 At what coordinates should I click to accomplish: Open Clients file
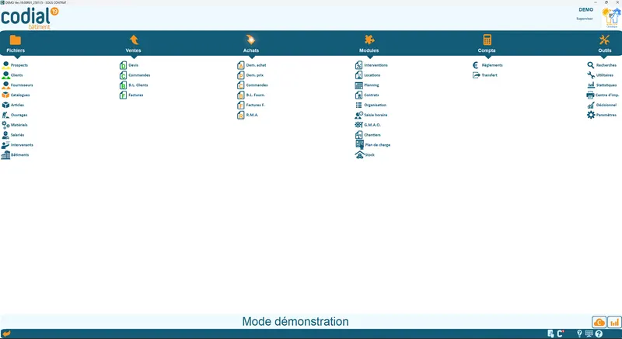pyautogui.click(x=12, y=75)
